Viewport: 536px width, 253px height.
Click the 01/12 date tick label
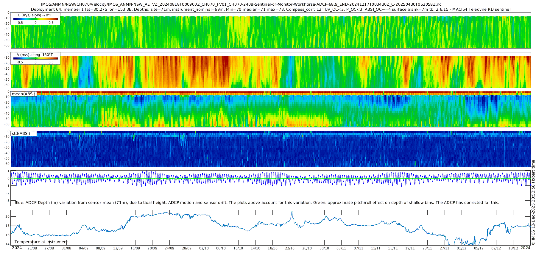click(462, 248)
